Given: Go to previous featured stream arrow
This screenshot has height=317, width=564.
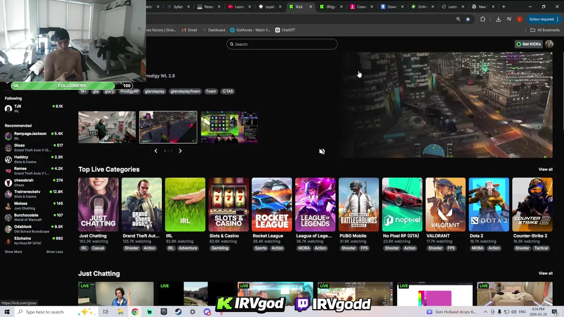Looking at the screenshot, I should tap(156, 151).
